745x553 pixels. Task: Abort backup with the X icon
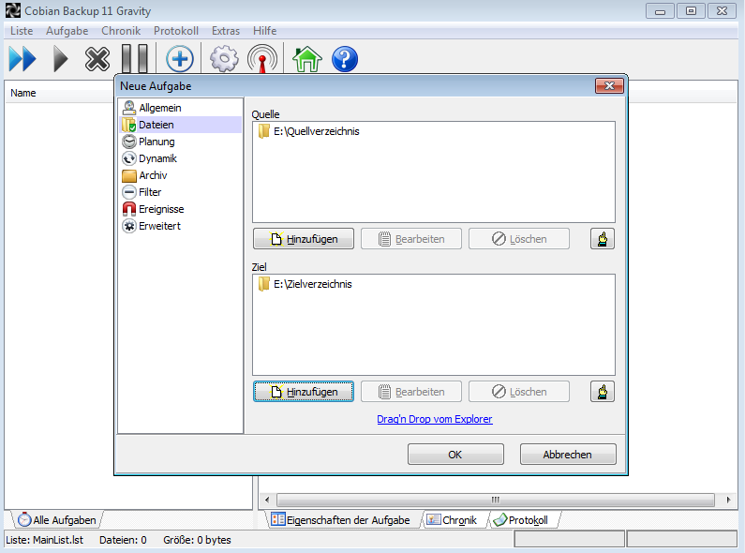click(97, 59)
